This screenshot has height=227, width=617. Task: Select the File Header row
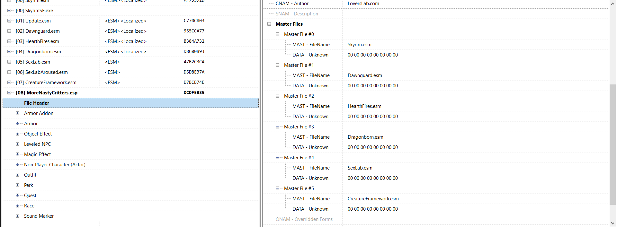pyautogui.click(x=130, y=103)
